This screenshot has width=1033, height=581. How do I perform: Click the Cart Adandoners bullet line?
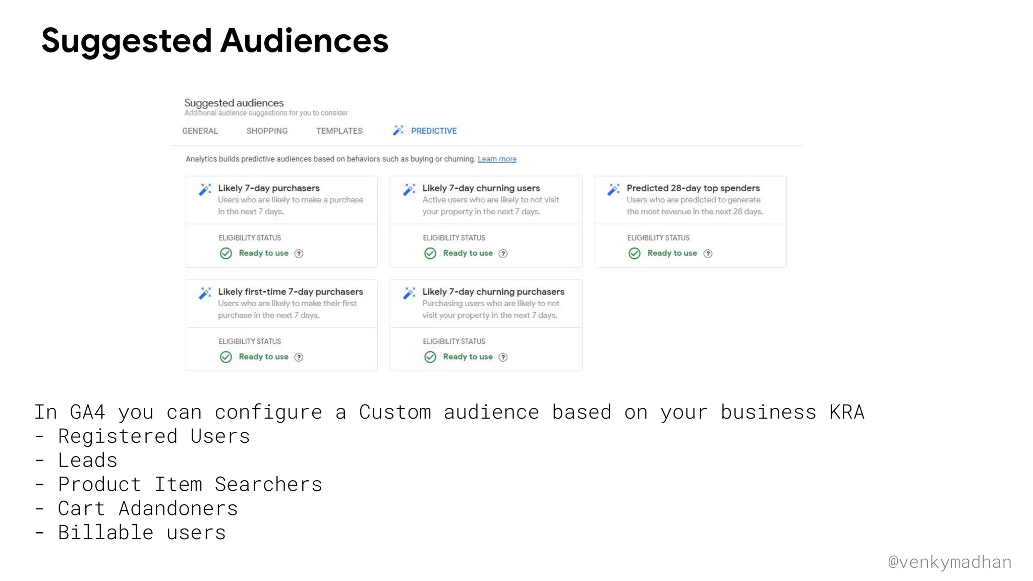(x=136, y=508)
